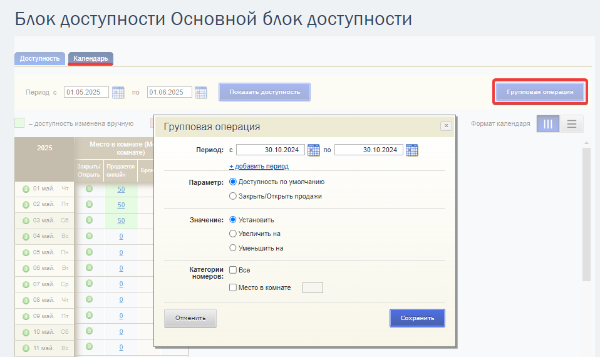The height and width of the screenshot is (357, 600).
Task: Click the '+ добавить период' link
Action: tap(259, 166)
